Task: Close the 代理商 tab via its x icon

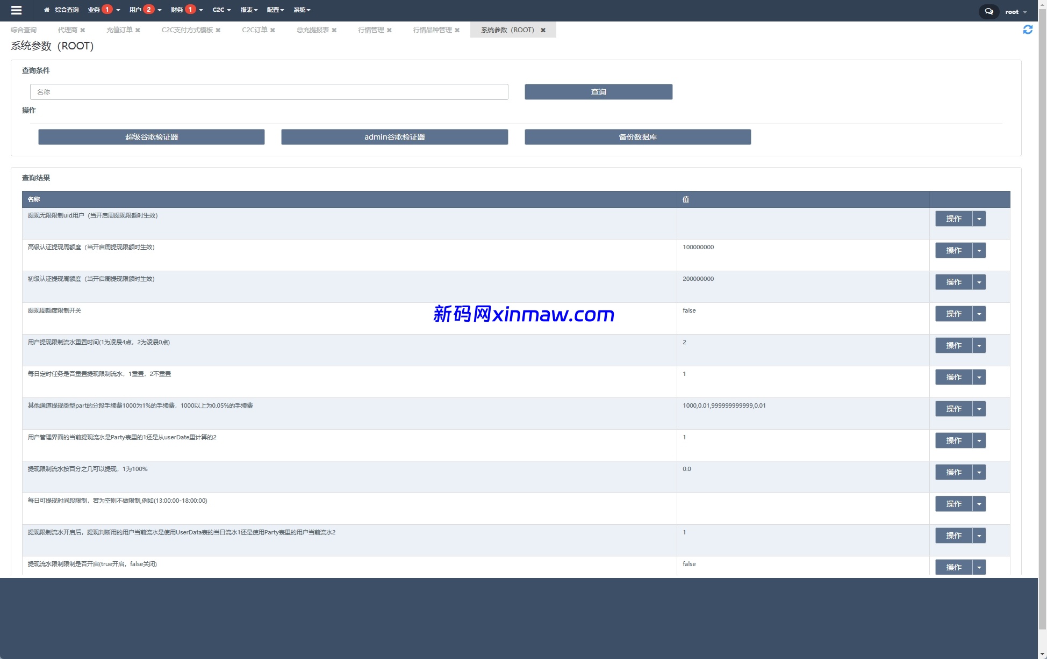Action: 83,30
